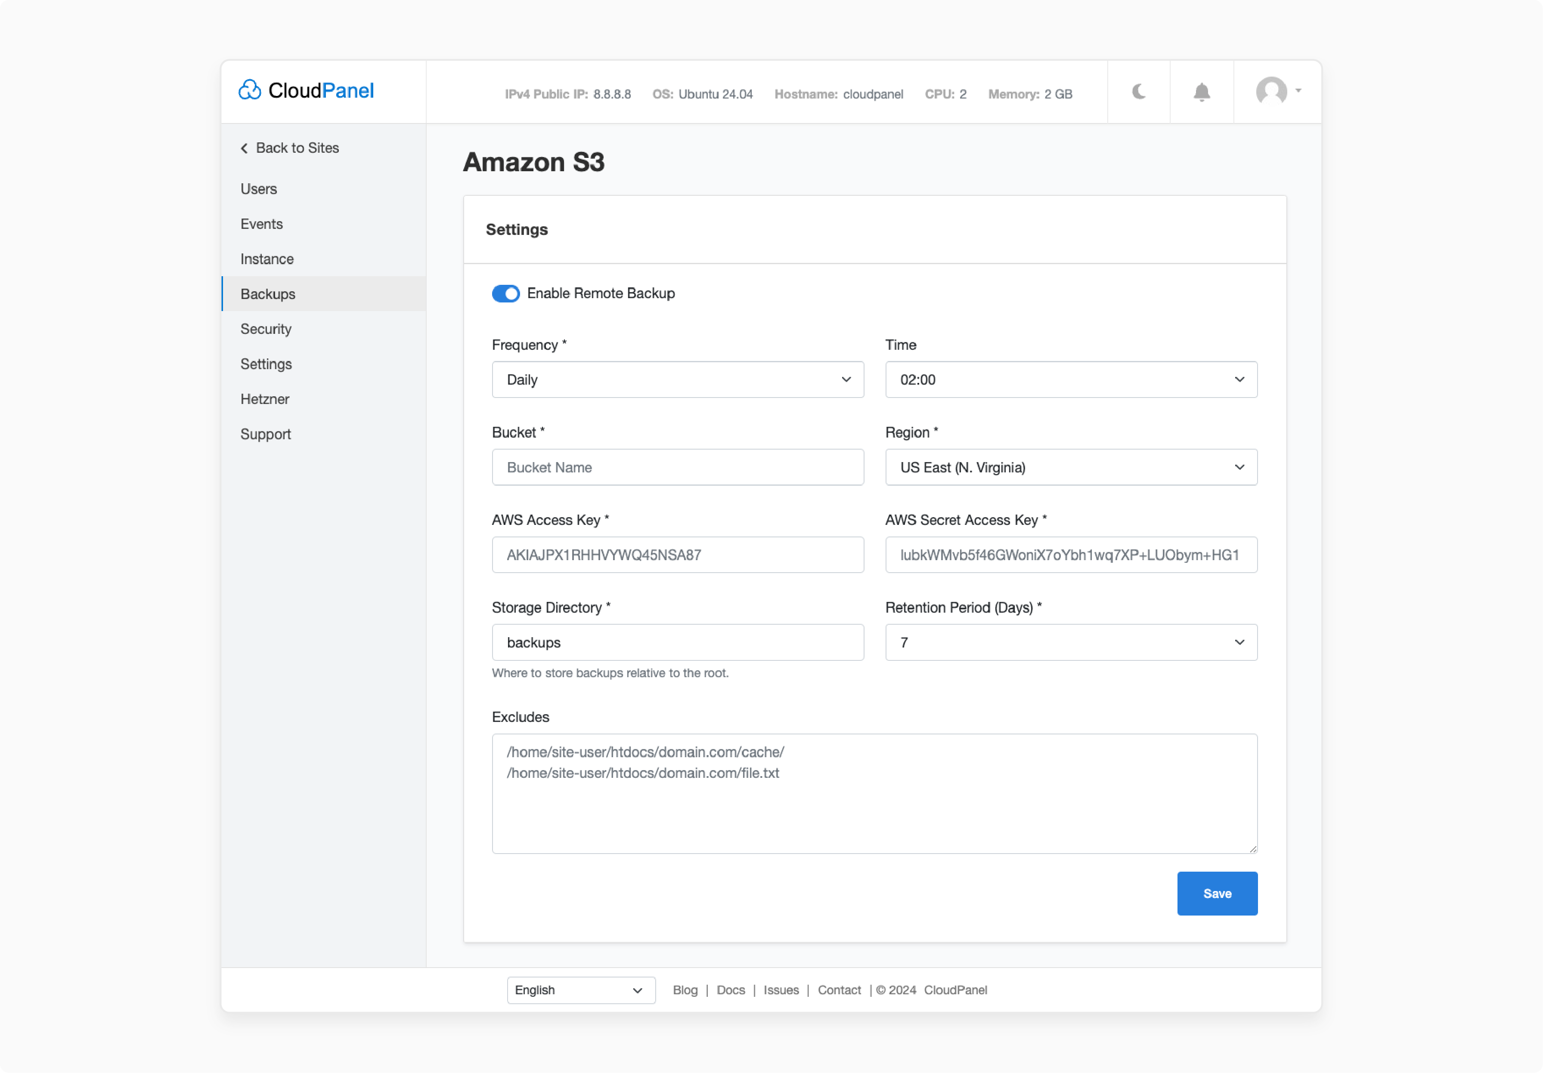Screen dimensions: 1543x1073
Task: Open the Retention Period dropdown showing 7
Action: (1071, 643)
